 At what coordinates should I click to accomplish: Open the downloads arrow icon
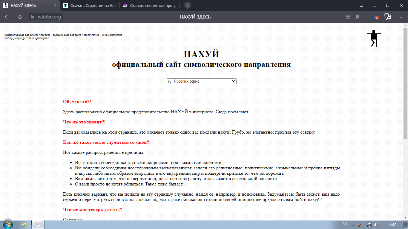pyautogui.click(x=401, y=17)
